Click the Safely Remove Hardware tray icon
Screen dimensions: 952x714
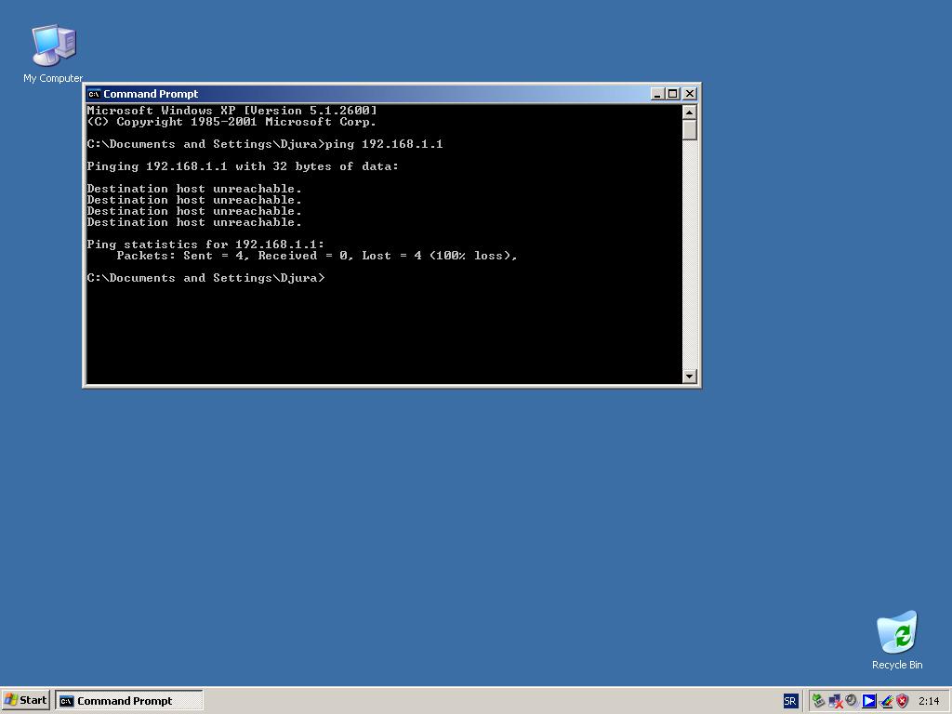click(x=818, y=701)
